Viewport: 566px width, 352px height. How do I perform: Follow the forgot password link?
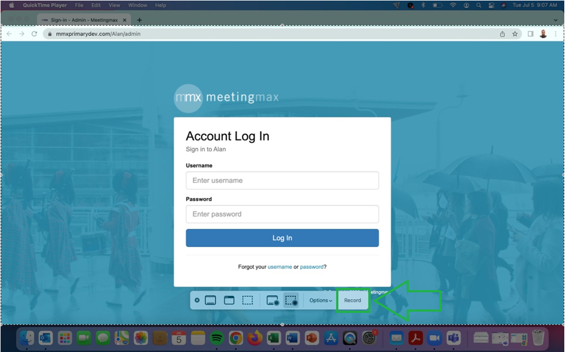[311, 267]
